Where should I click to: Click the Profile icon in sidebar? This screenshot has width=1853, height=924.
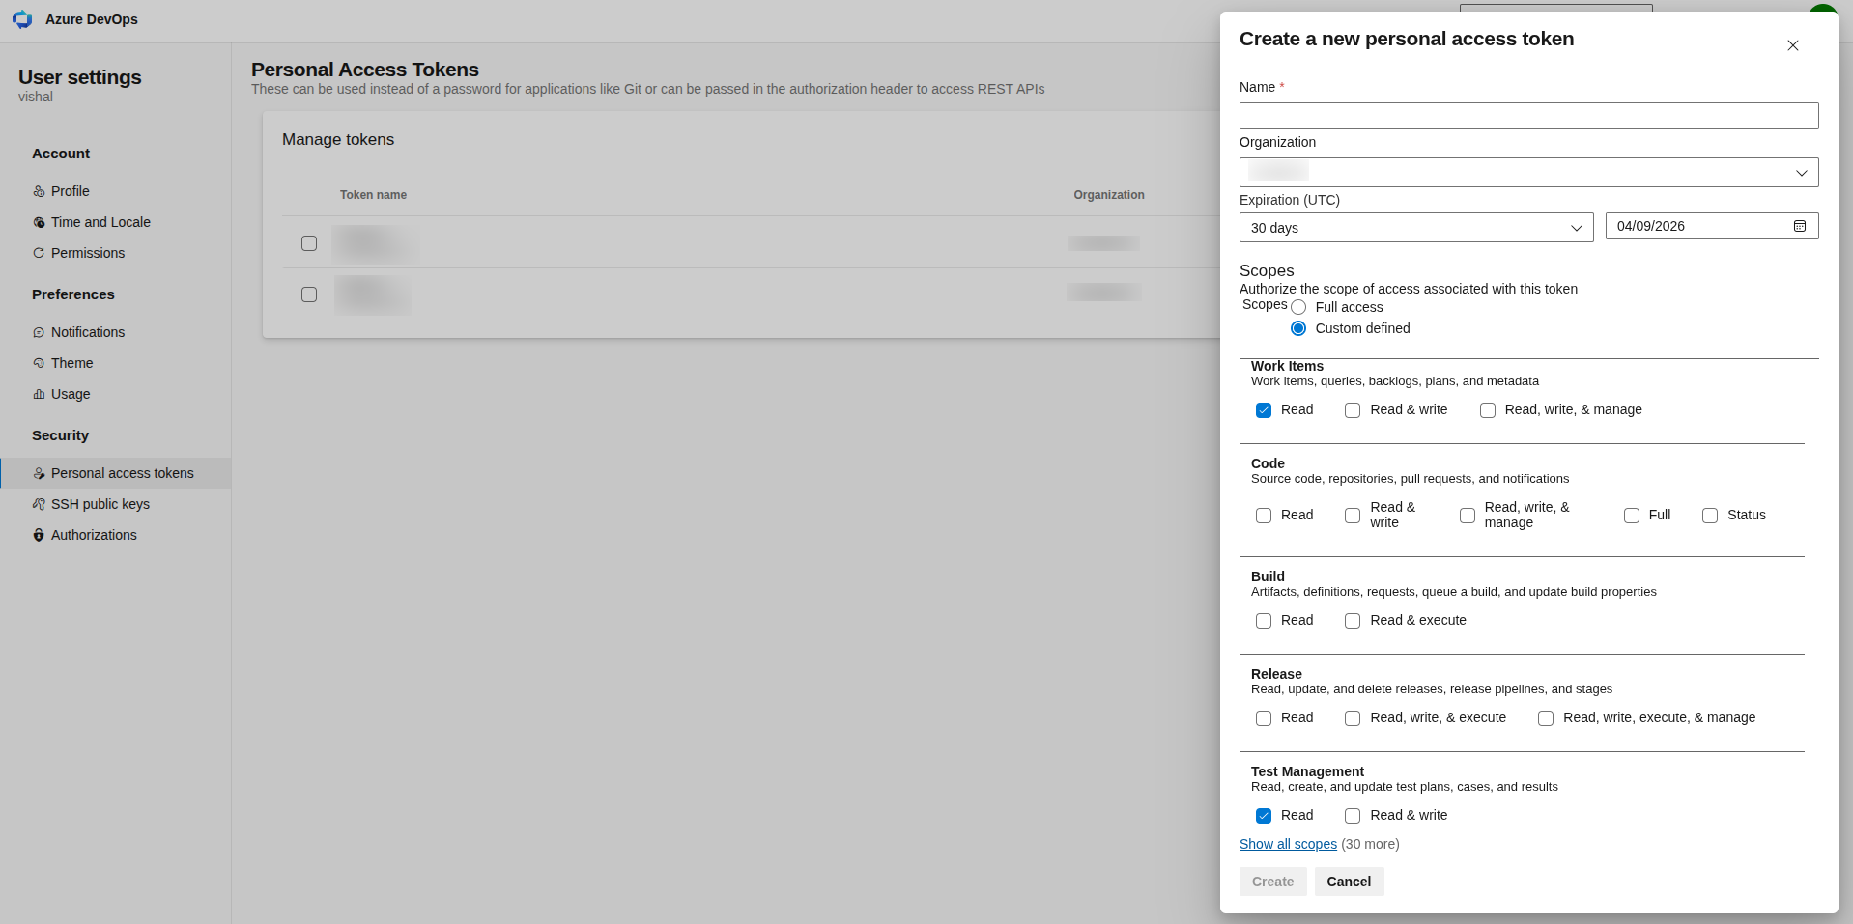39,191
